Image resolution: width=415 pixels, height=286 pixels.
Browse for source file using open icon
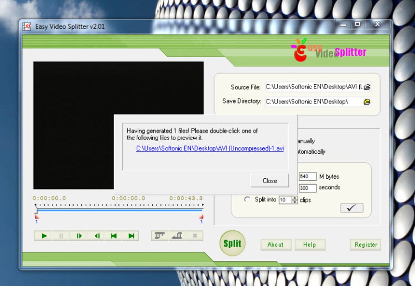(x=367, y=87)
